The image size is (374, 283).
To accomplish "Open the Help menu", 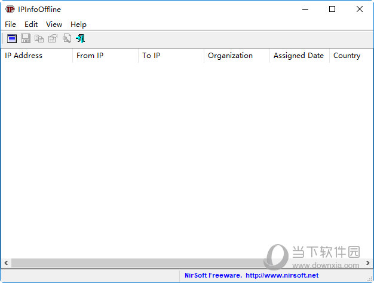I will point(78,25).
